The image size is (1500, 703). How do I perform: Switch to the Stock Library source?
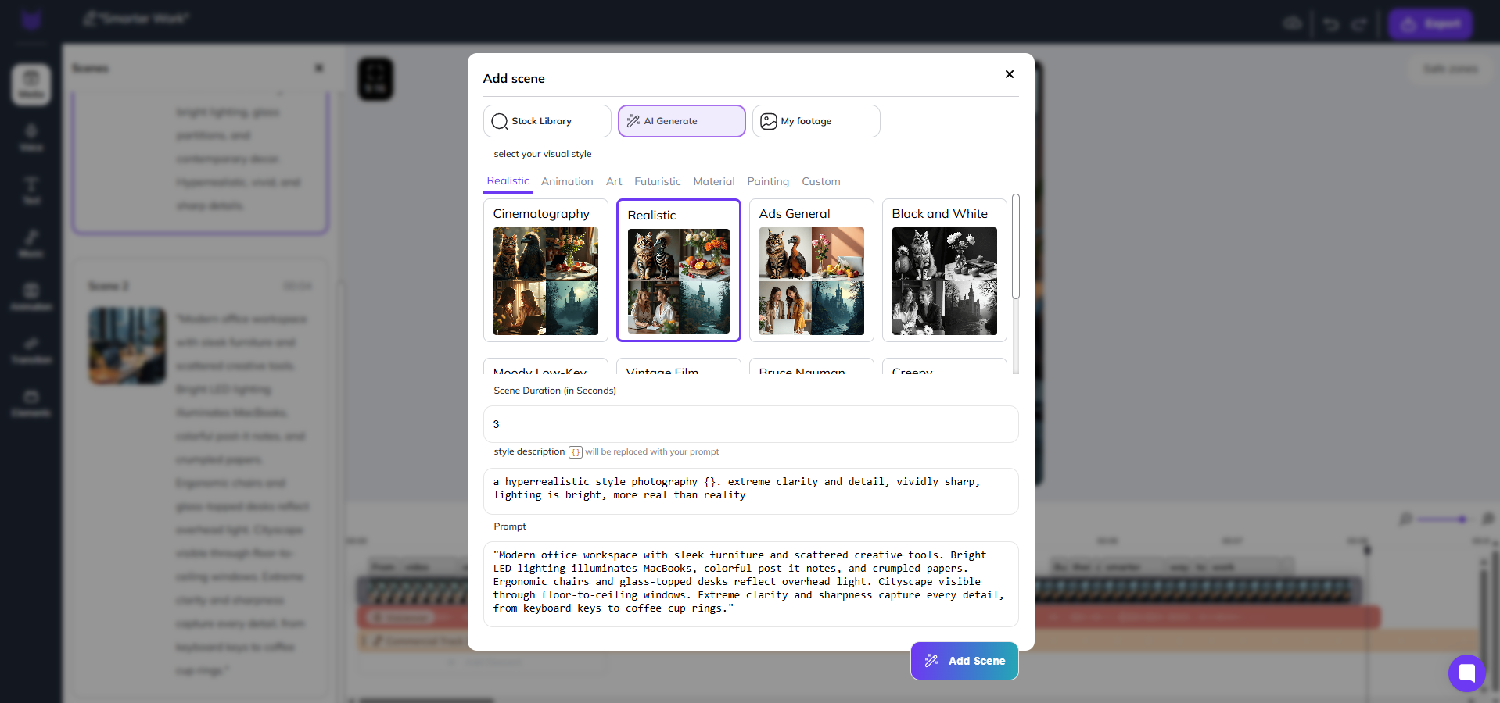click(547, 121)
